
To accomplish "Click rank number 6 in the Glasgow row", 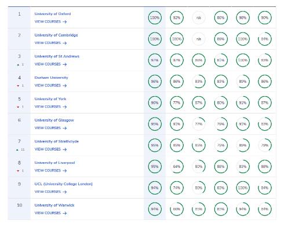I will point(19,120).
